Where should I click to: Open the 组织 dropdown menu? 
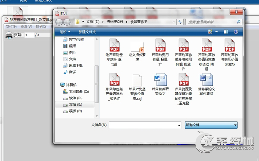65,32
